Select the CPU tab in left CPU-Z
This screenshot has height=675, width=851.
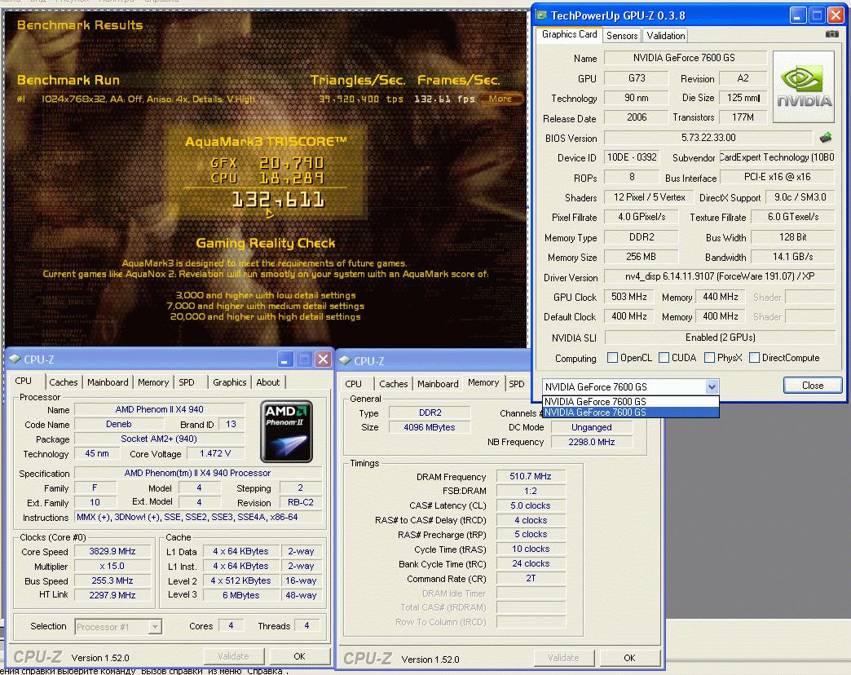[24, 381]
